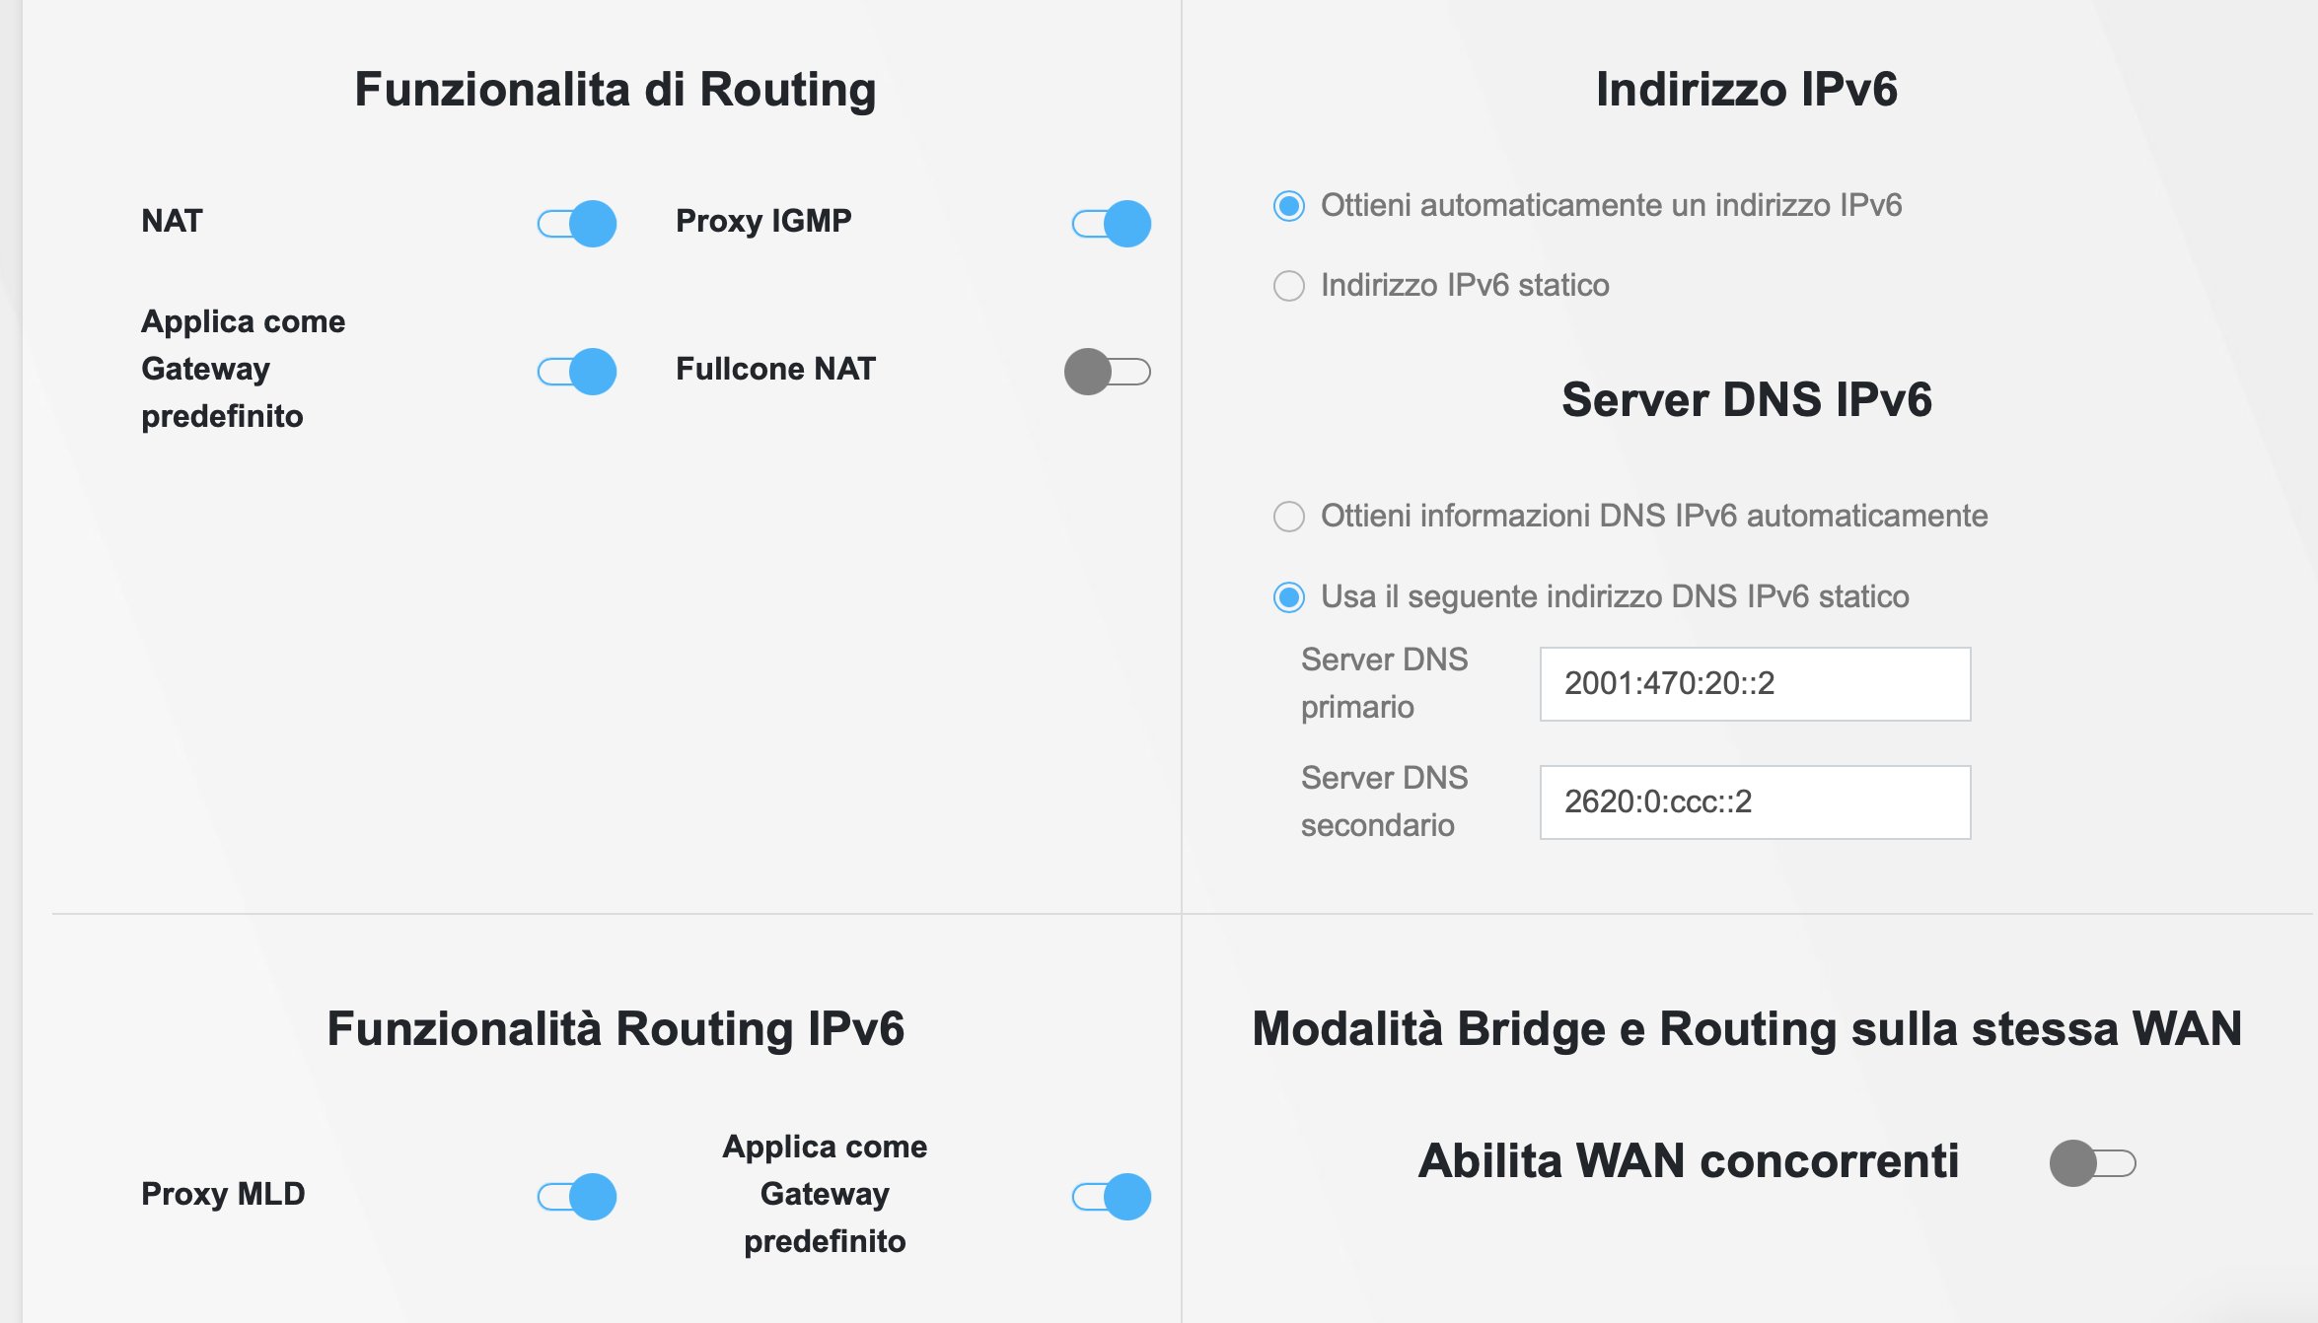This screenshot has height=1323, width=2318.
Task: Click the Server DNS primario input field
Action: pos(1755,684)
